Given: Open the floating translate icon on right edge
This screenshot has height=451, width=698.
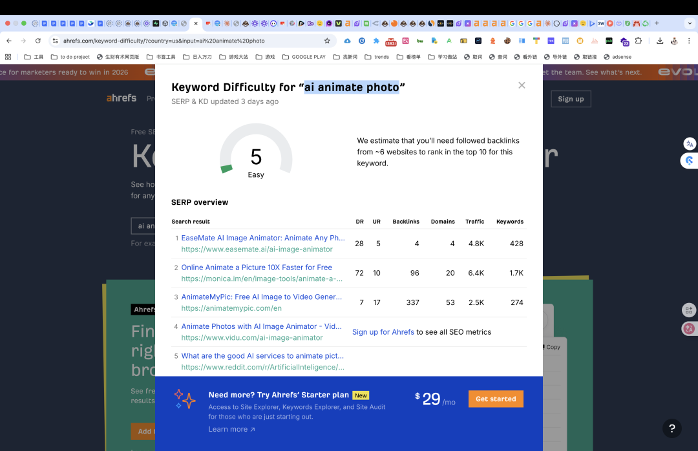Looking at the screenshot, I should click(690, 143).
